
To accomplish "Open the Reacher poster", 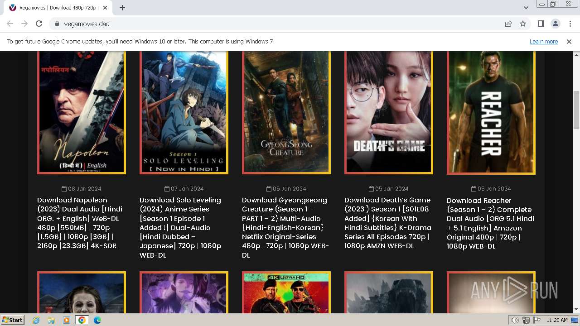I will pyautogui.click(x=491, y=113).
